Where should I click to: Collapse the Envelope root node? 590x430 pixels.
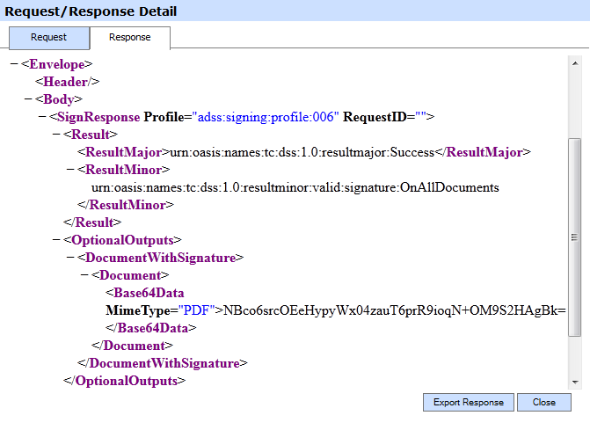point(13,64)
